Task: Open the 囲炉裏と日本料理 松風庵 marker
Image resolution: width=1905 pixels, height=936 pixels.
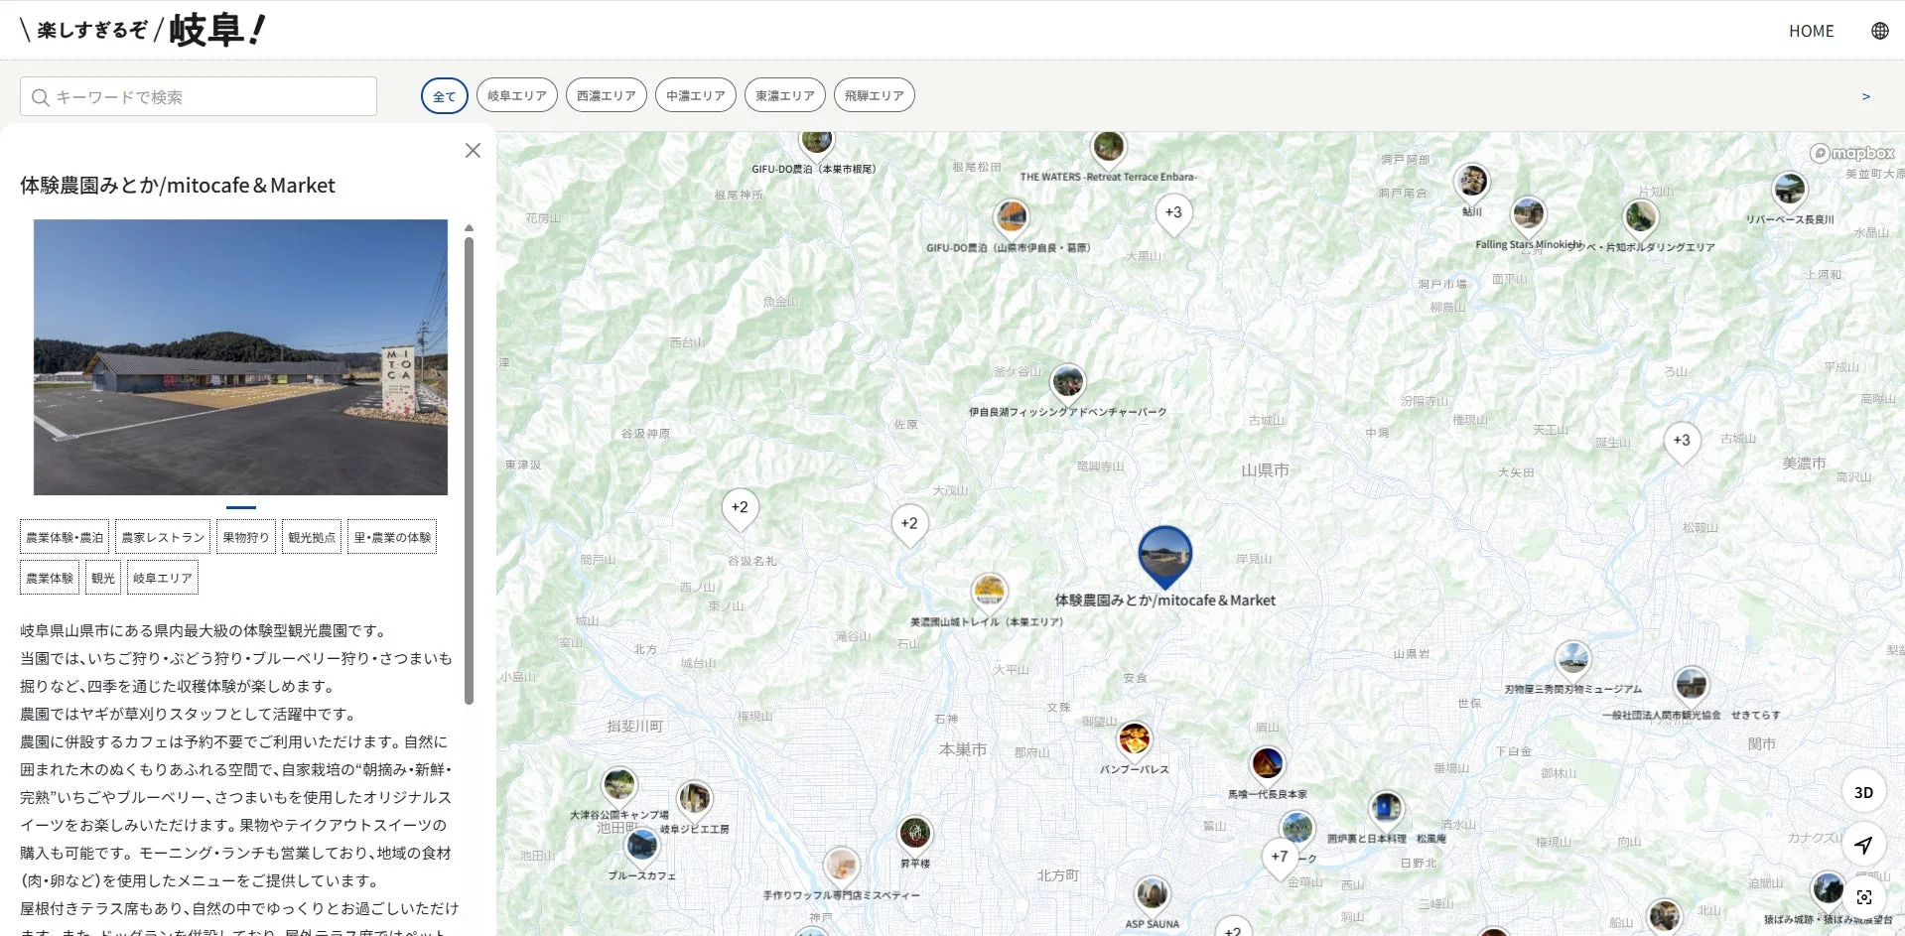Action: [x=1385, y=810]
